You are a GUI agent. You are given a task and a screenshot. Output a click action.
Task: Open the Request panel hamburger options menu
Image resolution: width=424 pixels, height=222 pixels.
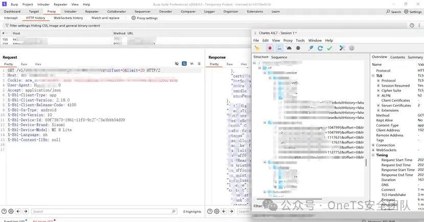coord(199,64)
